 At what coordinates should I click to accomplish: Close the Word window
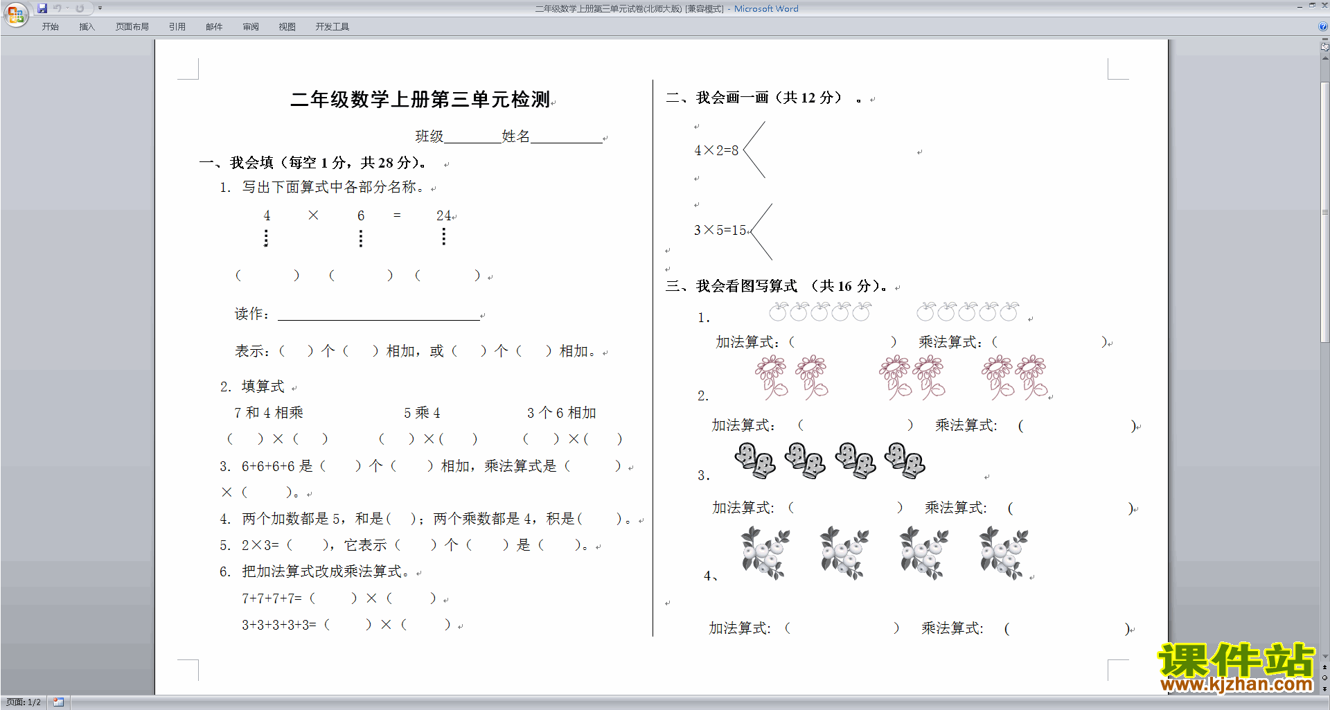(1324, 6)
